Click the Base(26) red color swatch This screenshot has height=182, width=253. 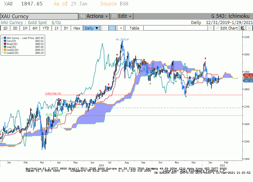click(5, 44)
